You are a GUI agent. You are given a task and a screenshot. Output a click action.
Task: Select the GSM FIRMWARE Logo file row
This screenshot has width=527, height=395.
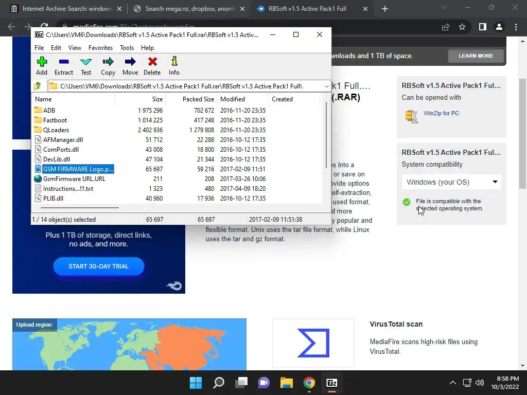pos(177,169)
